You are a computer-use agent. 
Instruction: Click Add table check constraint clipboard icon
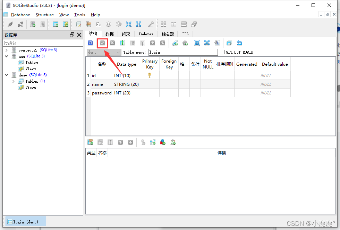[x=173, y=142]
